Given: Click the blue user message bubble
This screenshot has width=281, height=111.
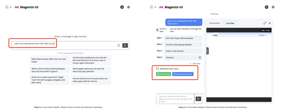Looking at the screenshot, I should 184,22.
